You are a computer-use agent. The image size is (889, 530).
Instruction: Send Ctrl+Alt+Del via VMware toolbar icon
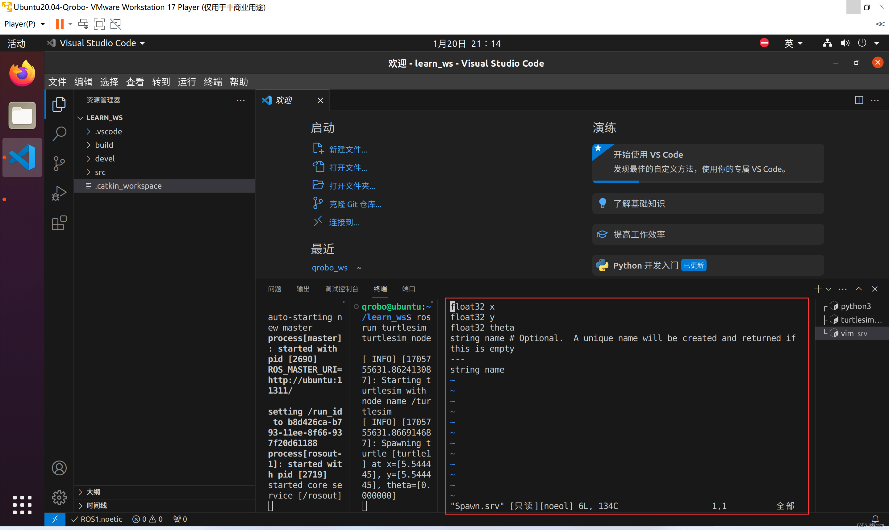click(x=83, y=24)
